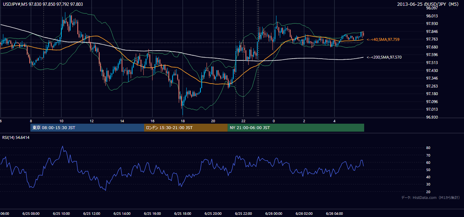Click the RSI 40 level label
The image size is (464, 217).
[x=428, y=177]
